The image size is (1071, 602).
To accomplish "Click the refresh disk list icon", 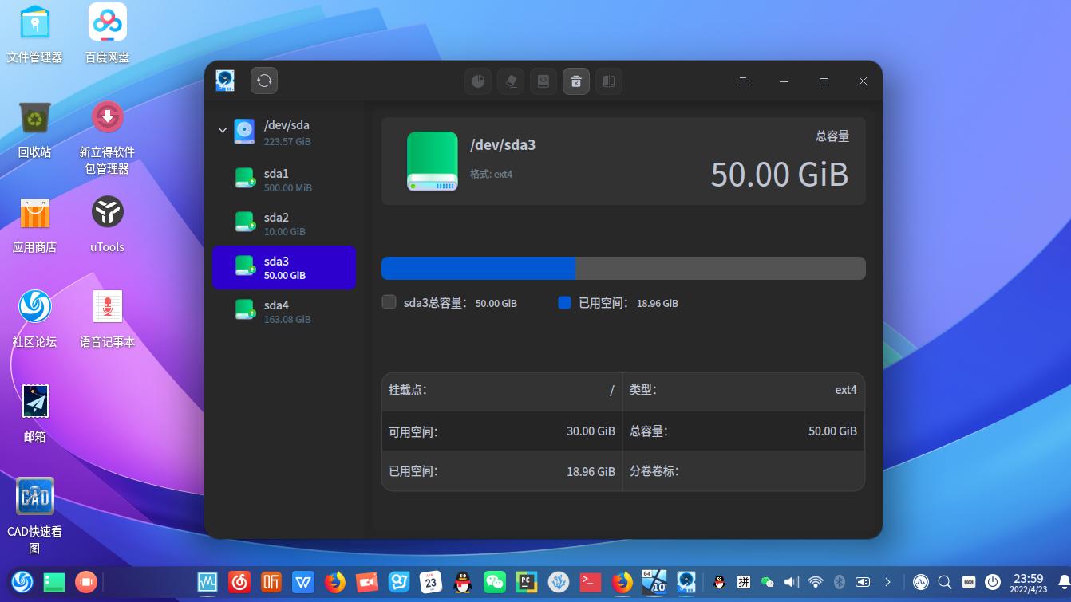I will pyautogui.click(x=264, y=80).
